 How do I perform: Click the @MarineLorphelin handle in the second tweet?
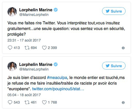[x=34, y=69]
